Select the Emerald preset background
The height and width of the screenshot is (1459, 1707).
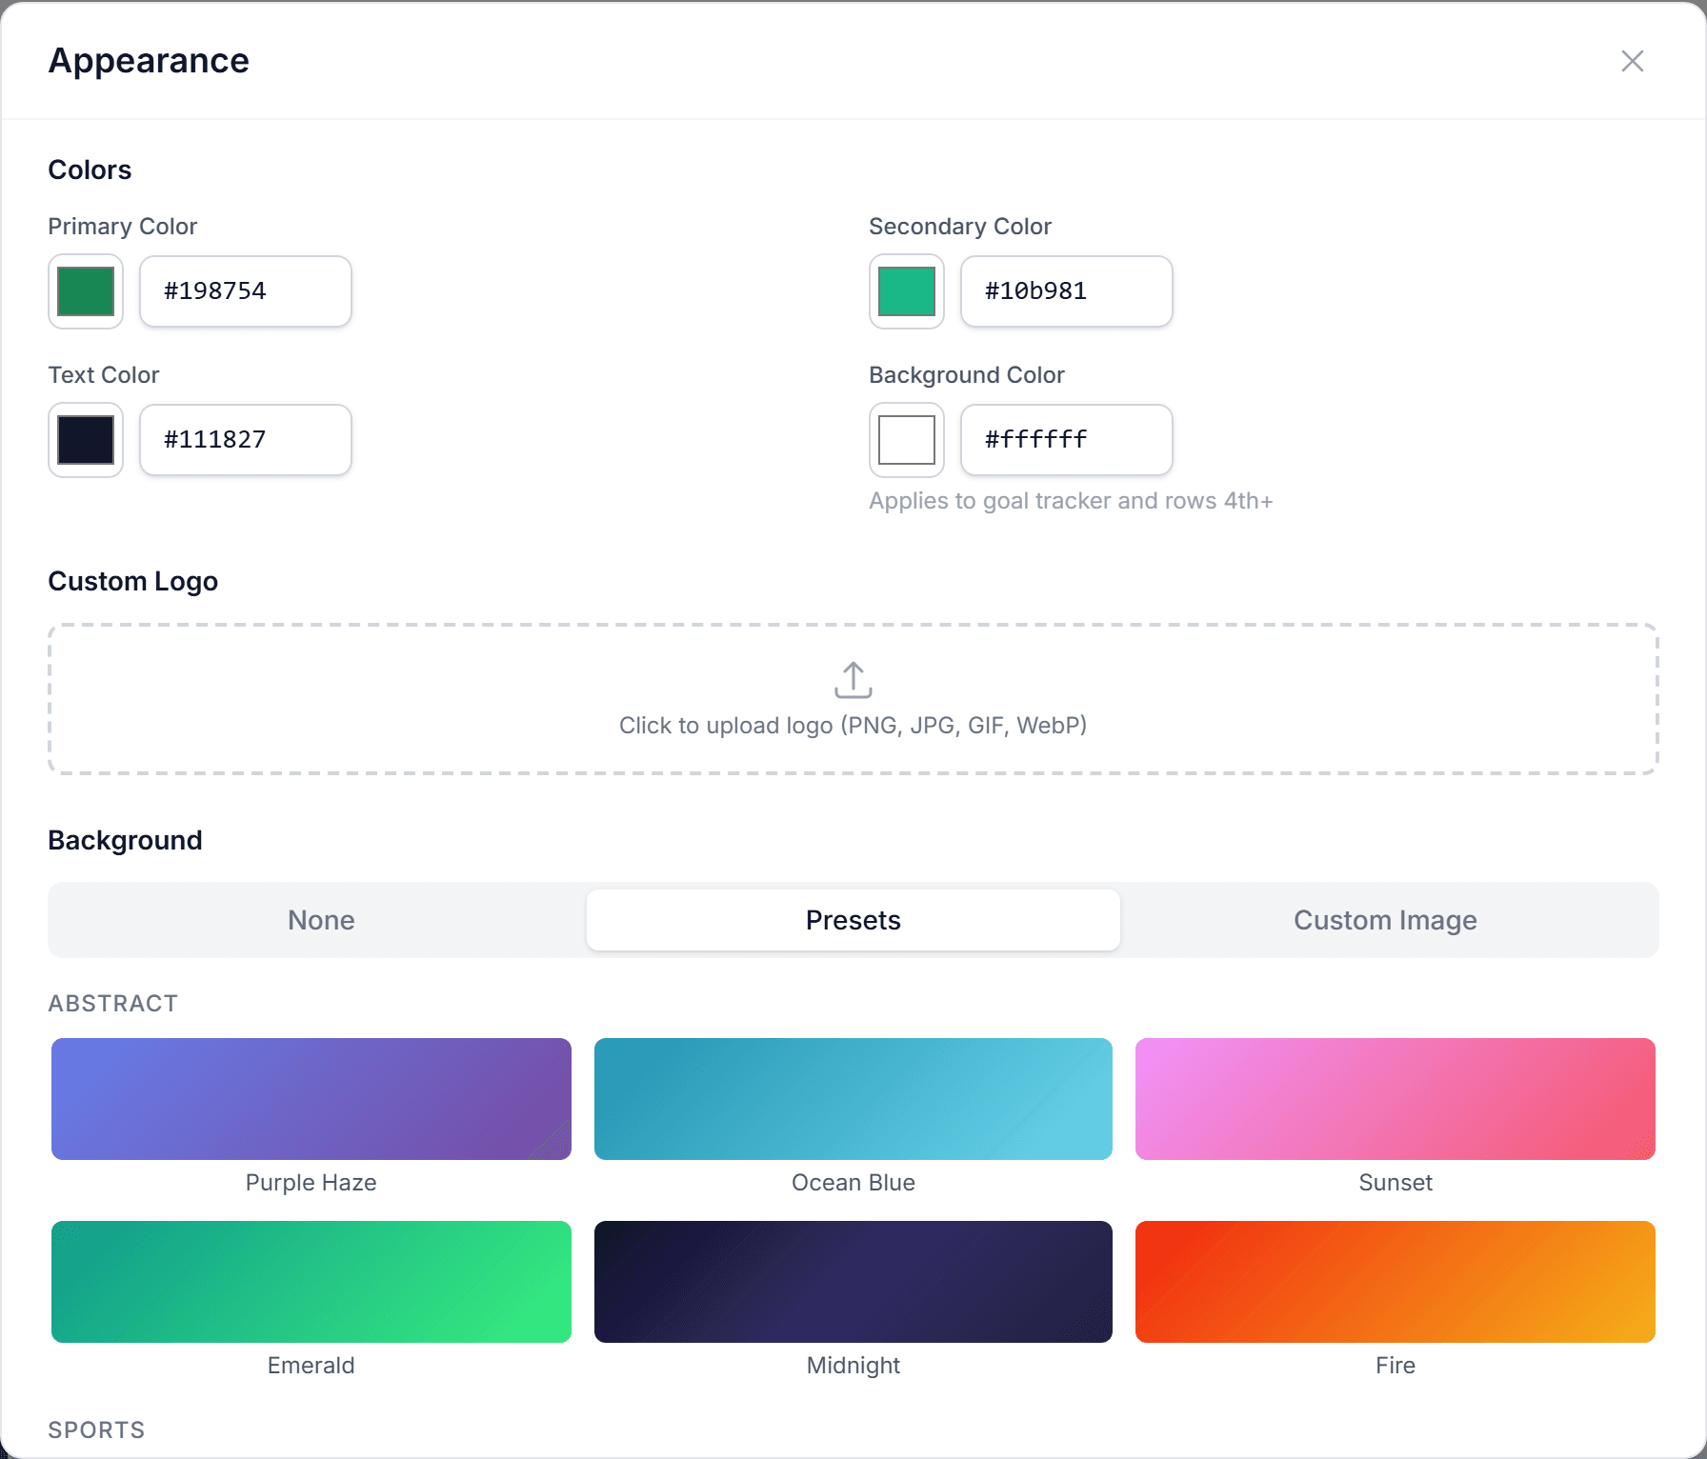(x=311, y=1281)
